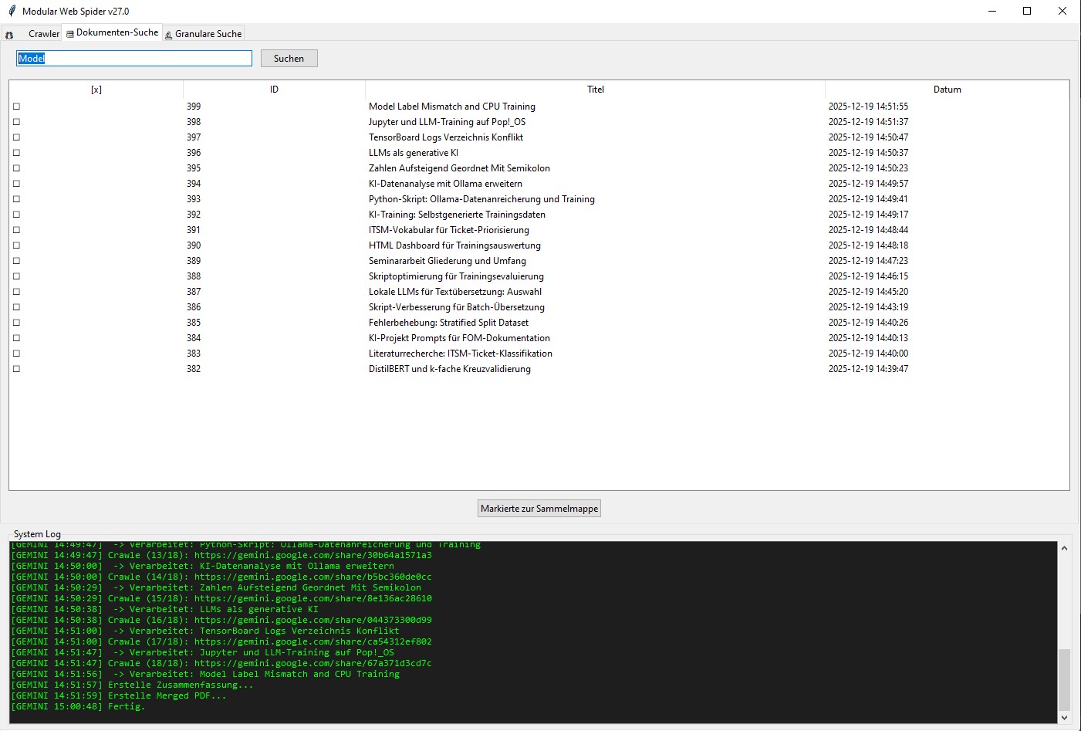The width and height of the screenshot is (1081, 731).
Task: Click the System Log scrollbar down arrow
Action: [x=1064, y=719]
